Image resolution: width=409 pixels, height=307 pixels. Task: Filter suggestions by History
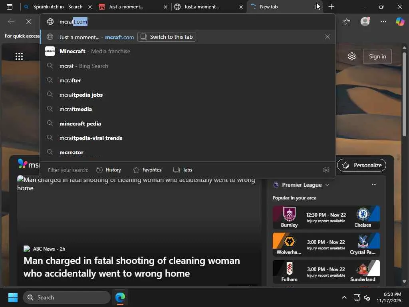[x=109, y=170]
